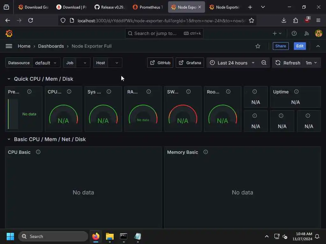This screenshot has height=244, width=326.
Task: Open the Windows Start menu
Action: click(x=10, y=236)
